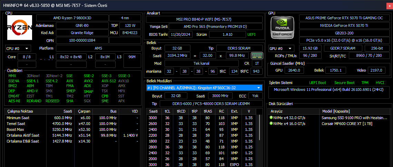
Task: Click the memory timings table scrollbar
Action: [x=259, y=127]
